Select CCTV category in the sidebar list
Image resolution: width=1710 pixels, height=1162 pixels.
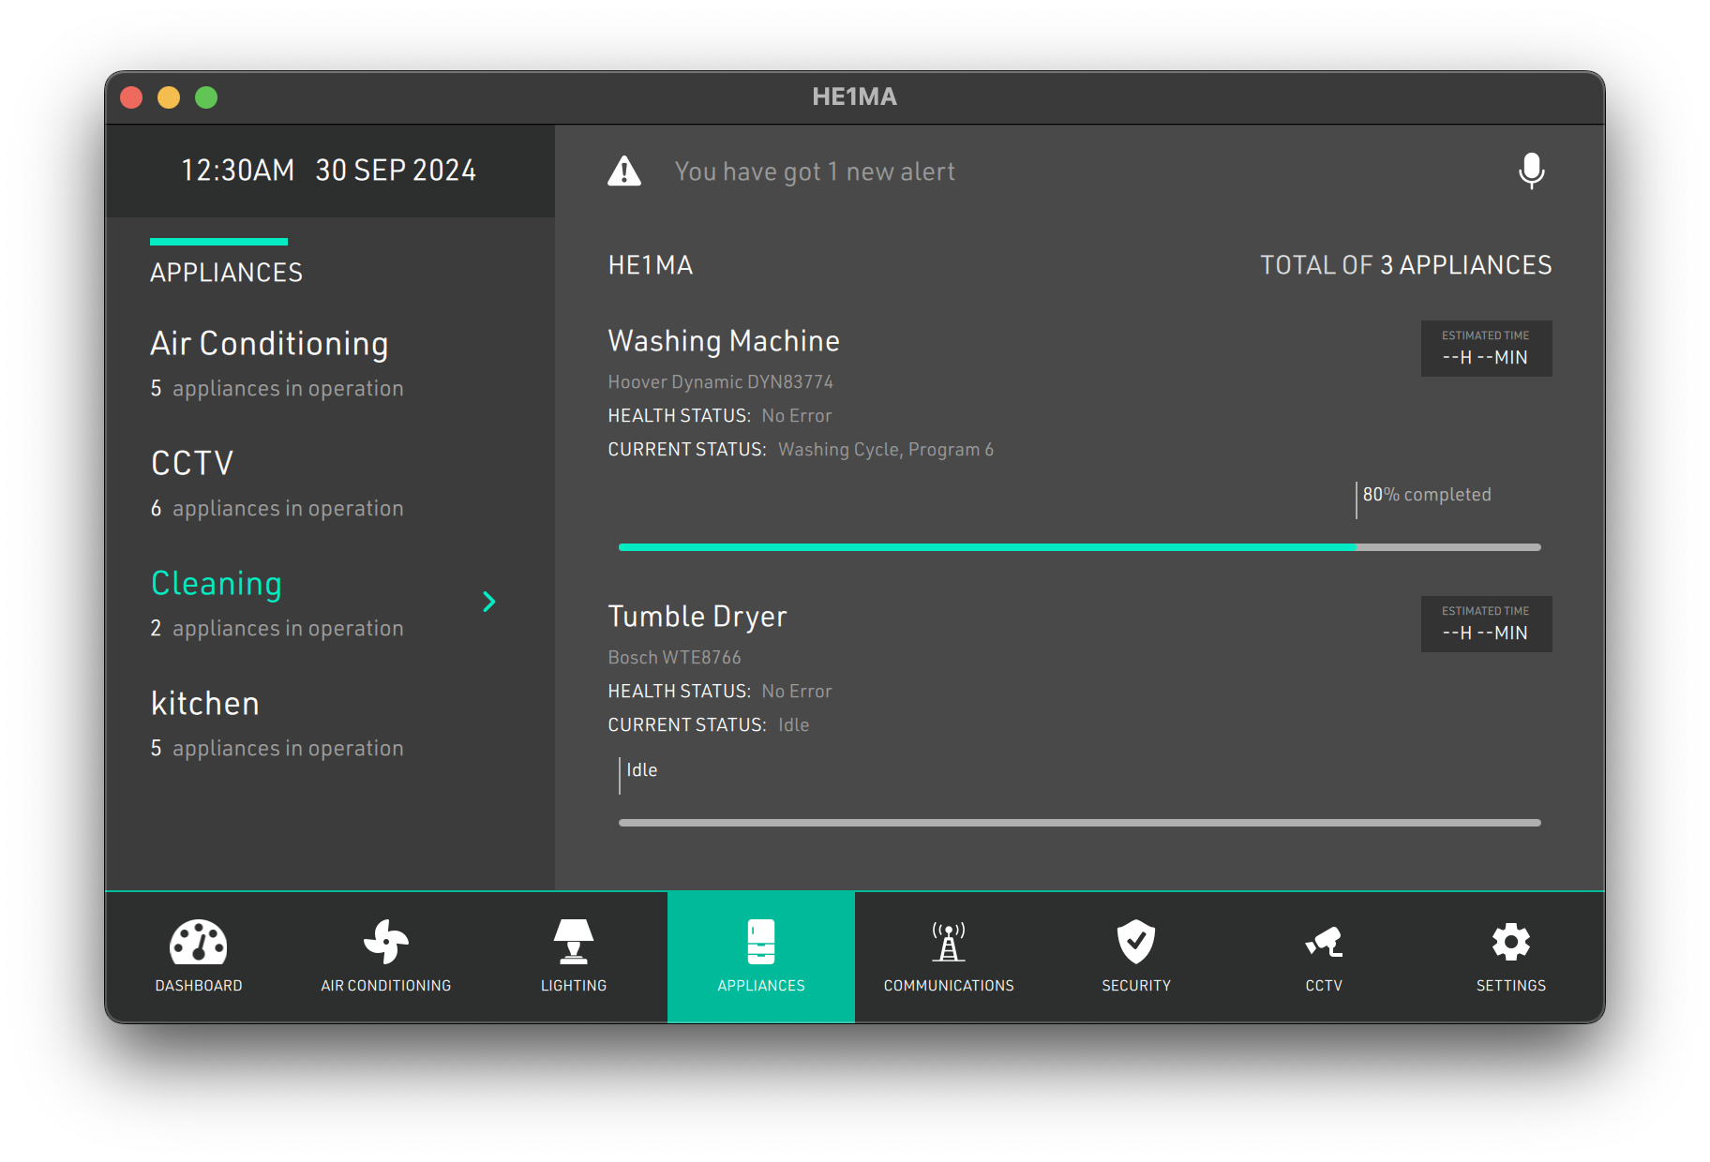click(x=192, y=463)
